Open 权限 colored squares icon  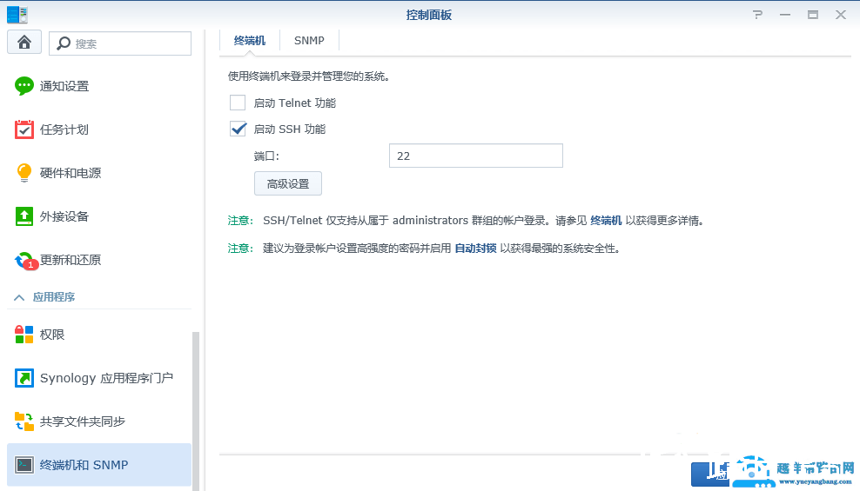24,334
